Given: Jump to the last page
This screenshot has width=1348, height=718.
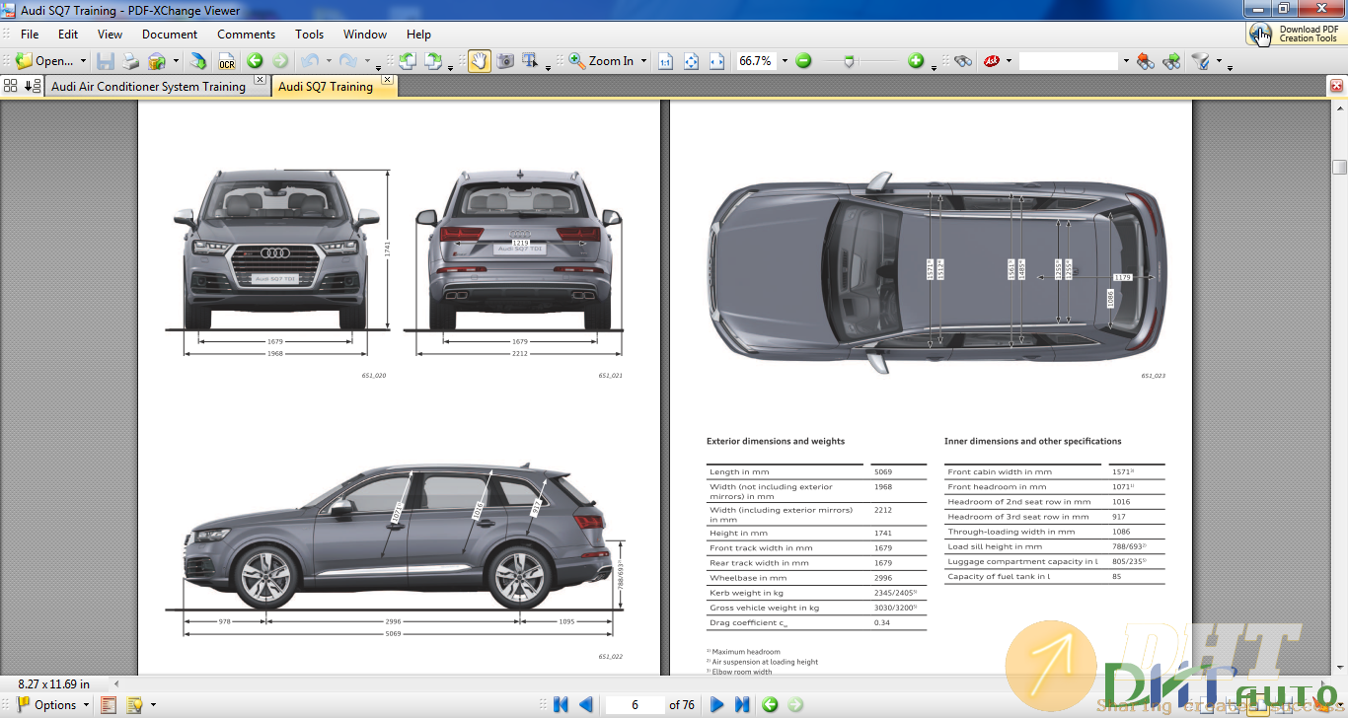Looking at the screenshot, I should (742, 704).
